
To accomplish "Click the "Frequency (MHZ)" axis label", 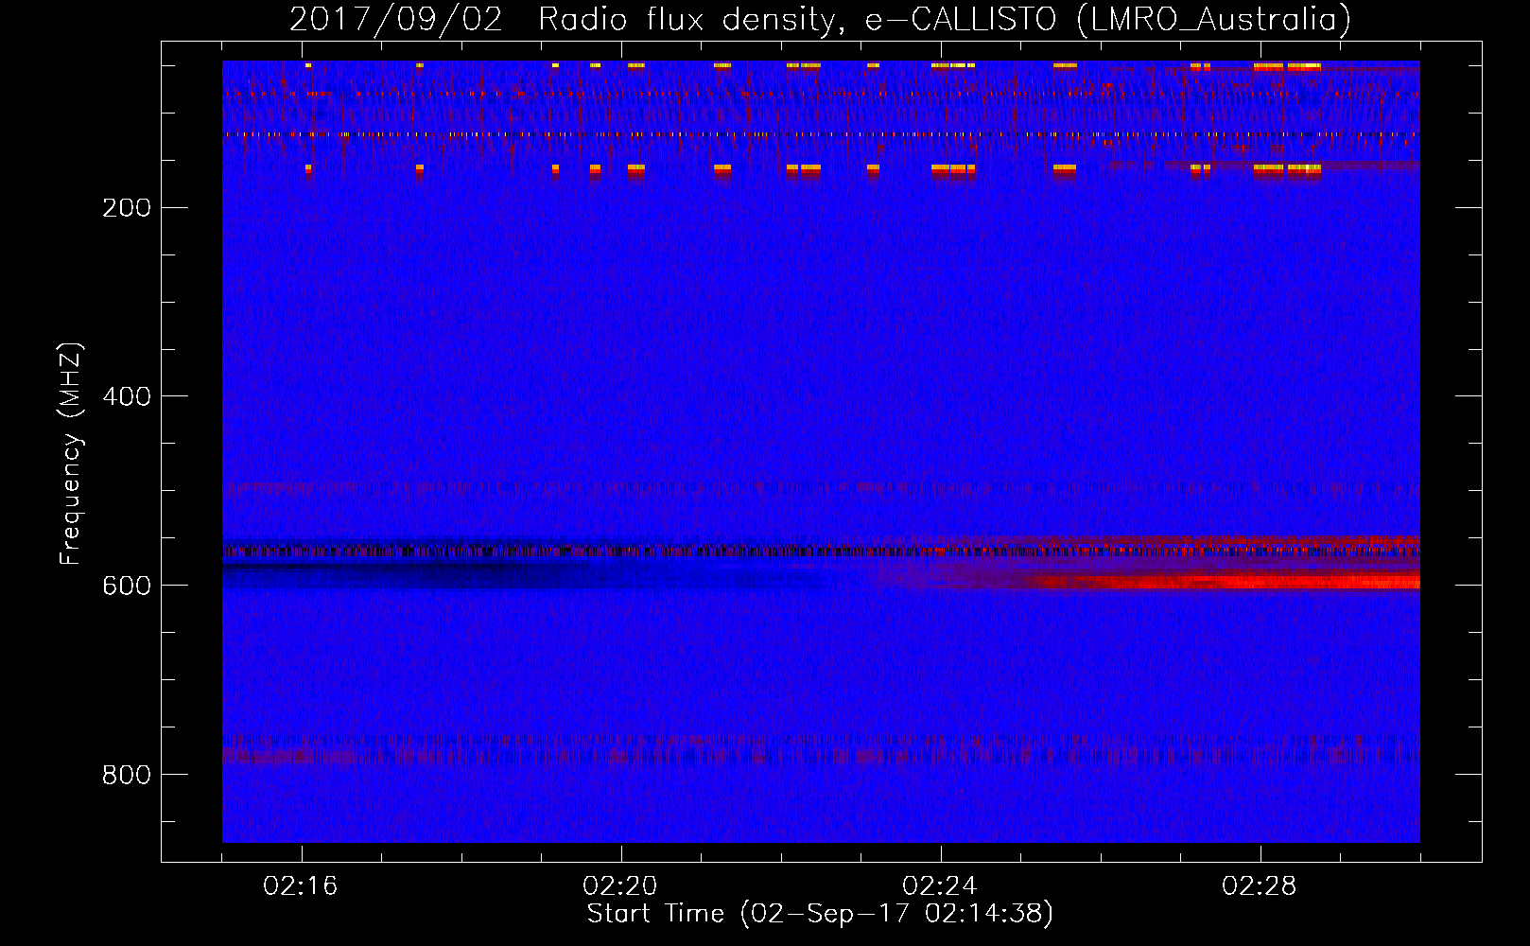I will point(70,454).
